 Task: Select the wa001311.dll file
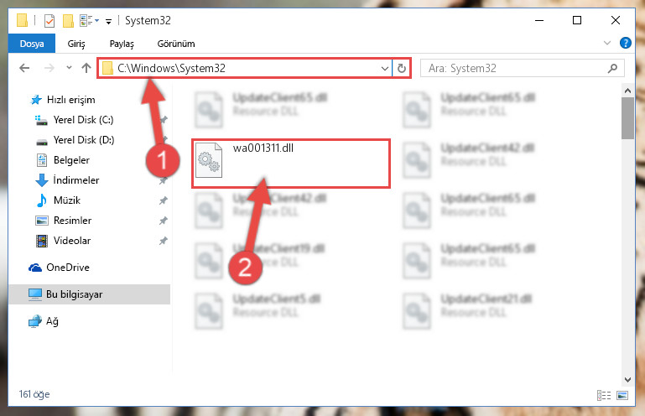tap(291, 164)
